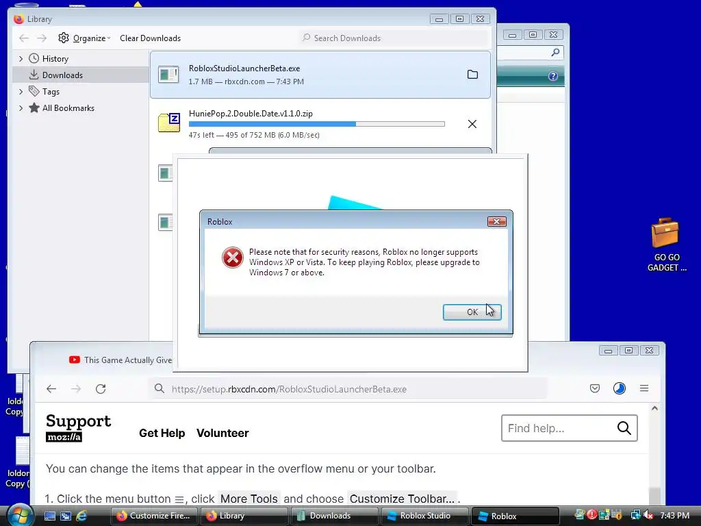
Task: Focus the Search Downloads field
Action: pos(394,38)
